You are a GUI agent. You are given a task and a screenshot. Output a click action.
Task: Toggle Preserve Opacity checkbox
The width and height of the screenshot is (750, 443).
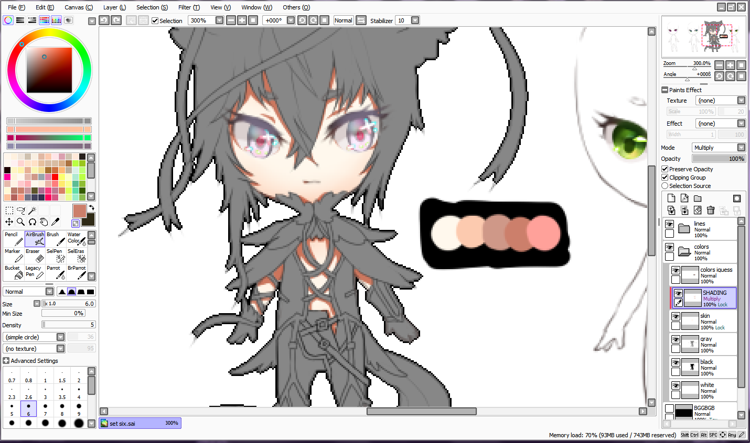point(665,169)
